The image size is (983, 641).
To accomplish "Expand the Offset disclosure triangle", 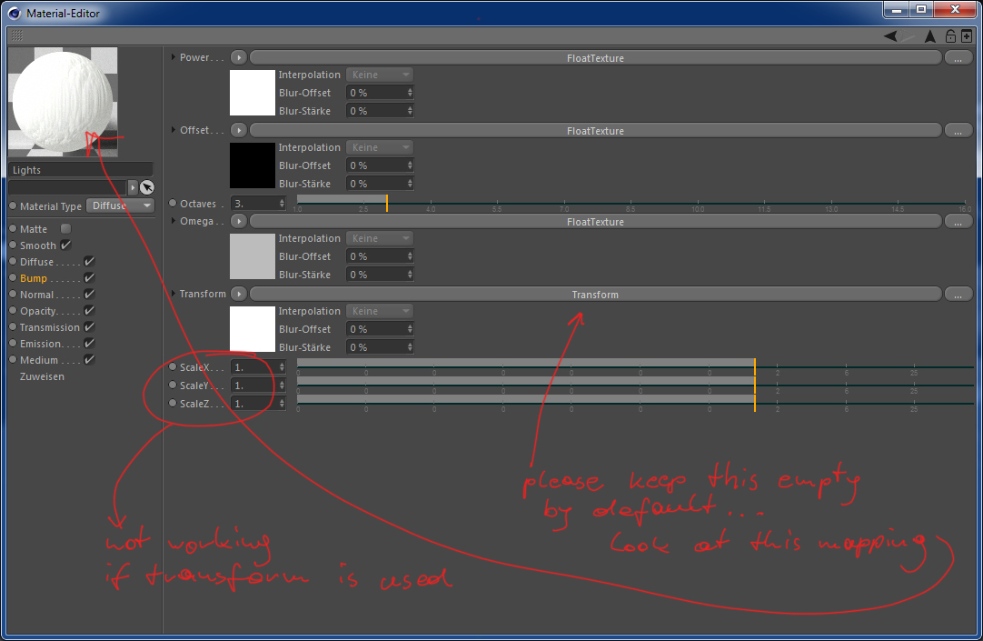I will (x=173, y=130).
